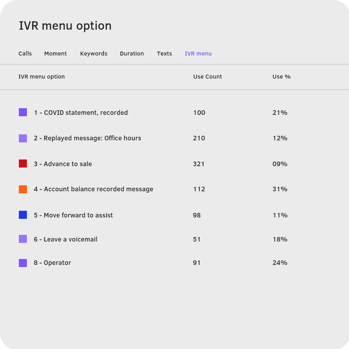Click the IVR menu option column header
The width and height of the screenshot is (349, 349).
point(42,76)
